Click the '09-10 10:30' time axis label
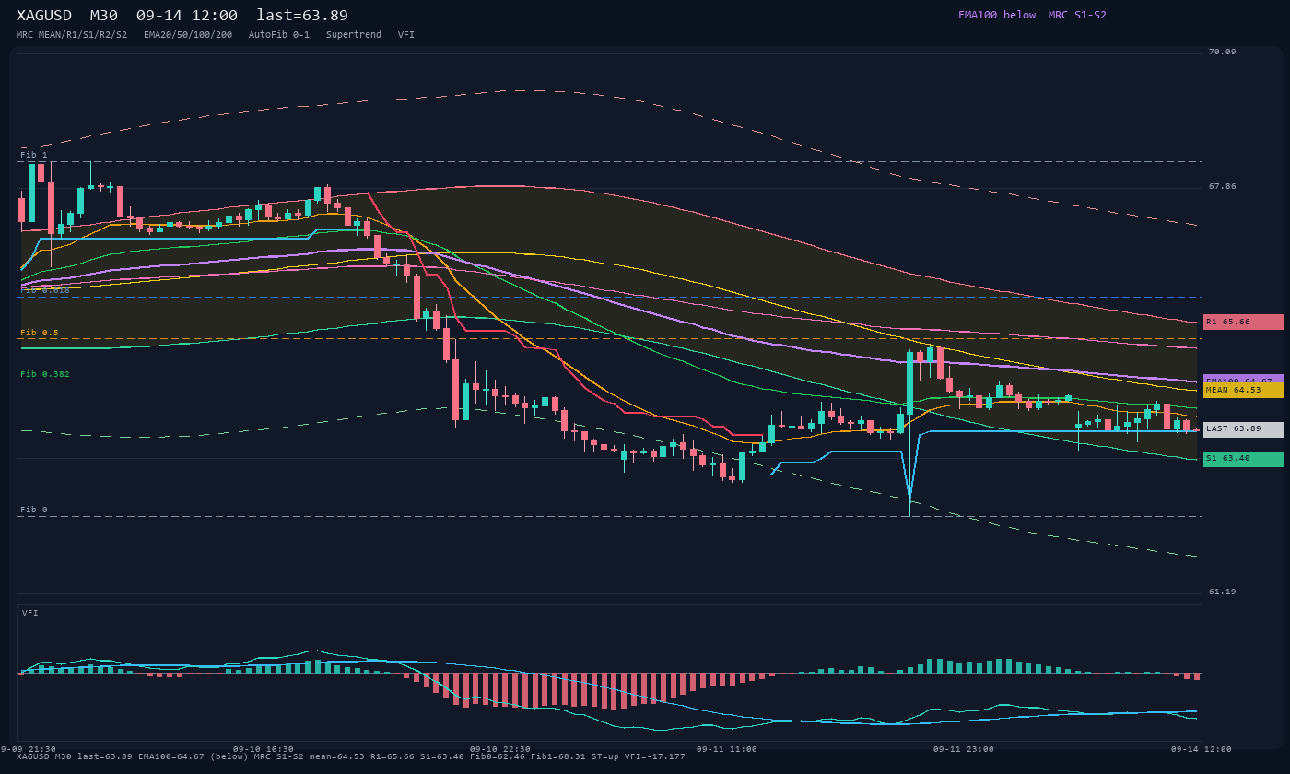This screenshot has height=774, width=1290. 264,749
